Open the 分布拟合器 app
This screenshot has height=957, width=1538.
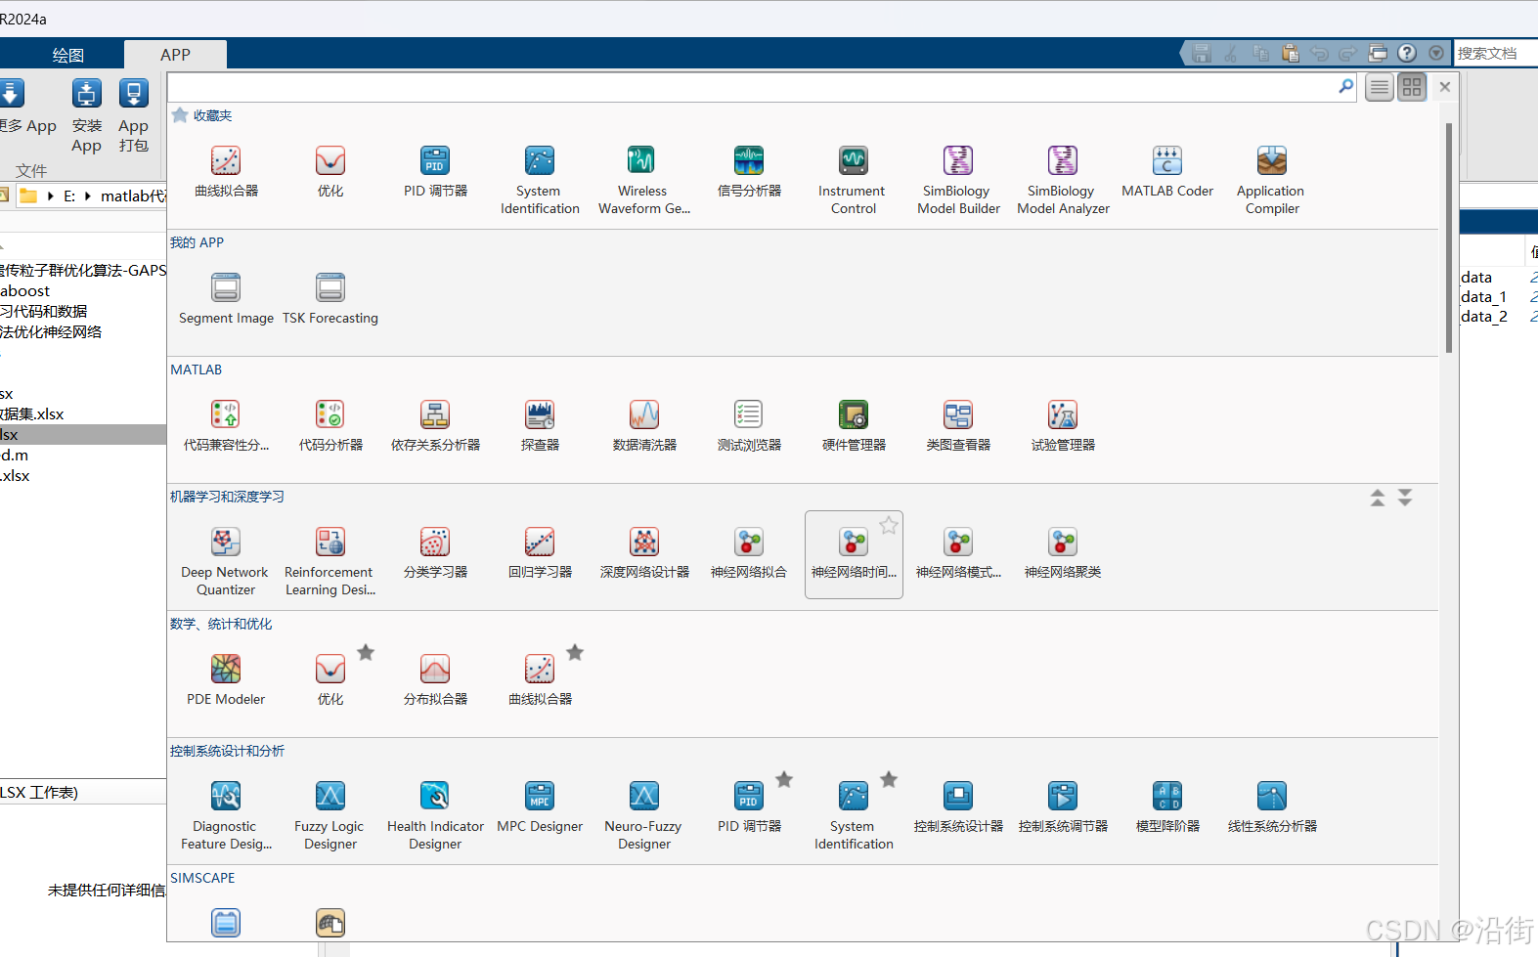click(435, 679)
